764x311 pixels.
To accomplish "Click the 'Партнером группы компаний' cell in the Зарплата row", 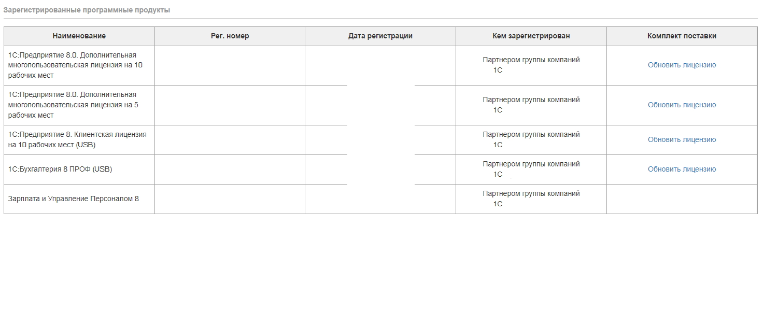I will pos(531,199).
